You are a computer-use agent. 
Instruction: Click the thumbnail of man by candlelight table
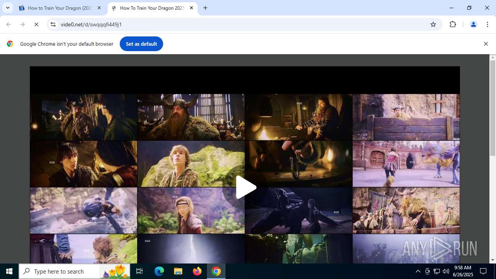click(x=299, y=117)
